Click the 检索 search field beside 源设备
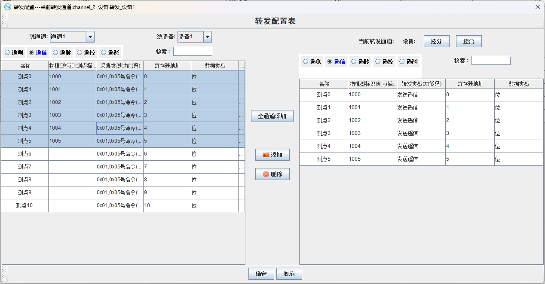545x284 pixels. click(x=193, y=52)
